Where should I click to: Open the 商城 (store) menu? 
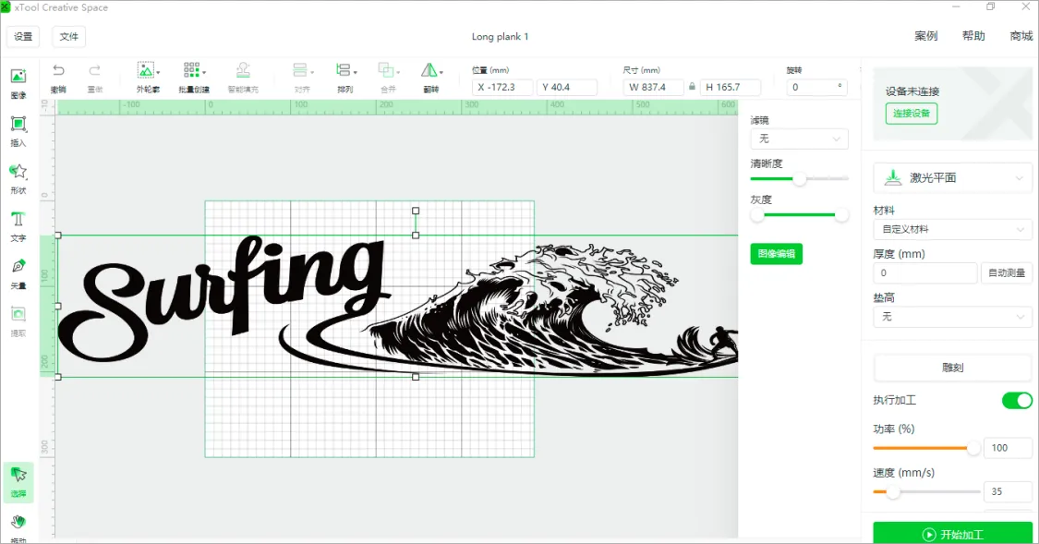1021,36
